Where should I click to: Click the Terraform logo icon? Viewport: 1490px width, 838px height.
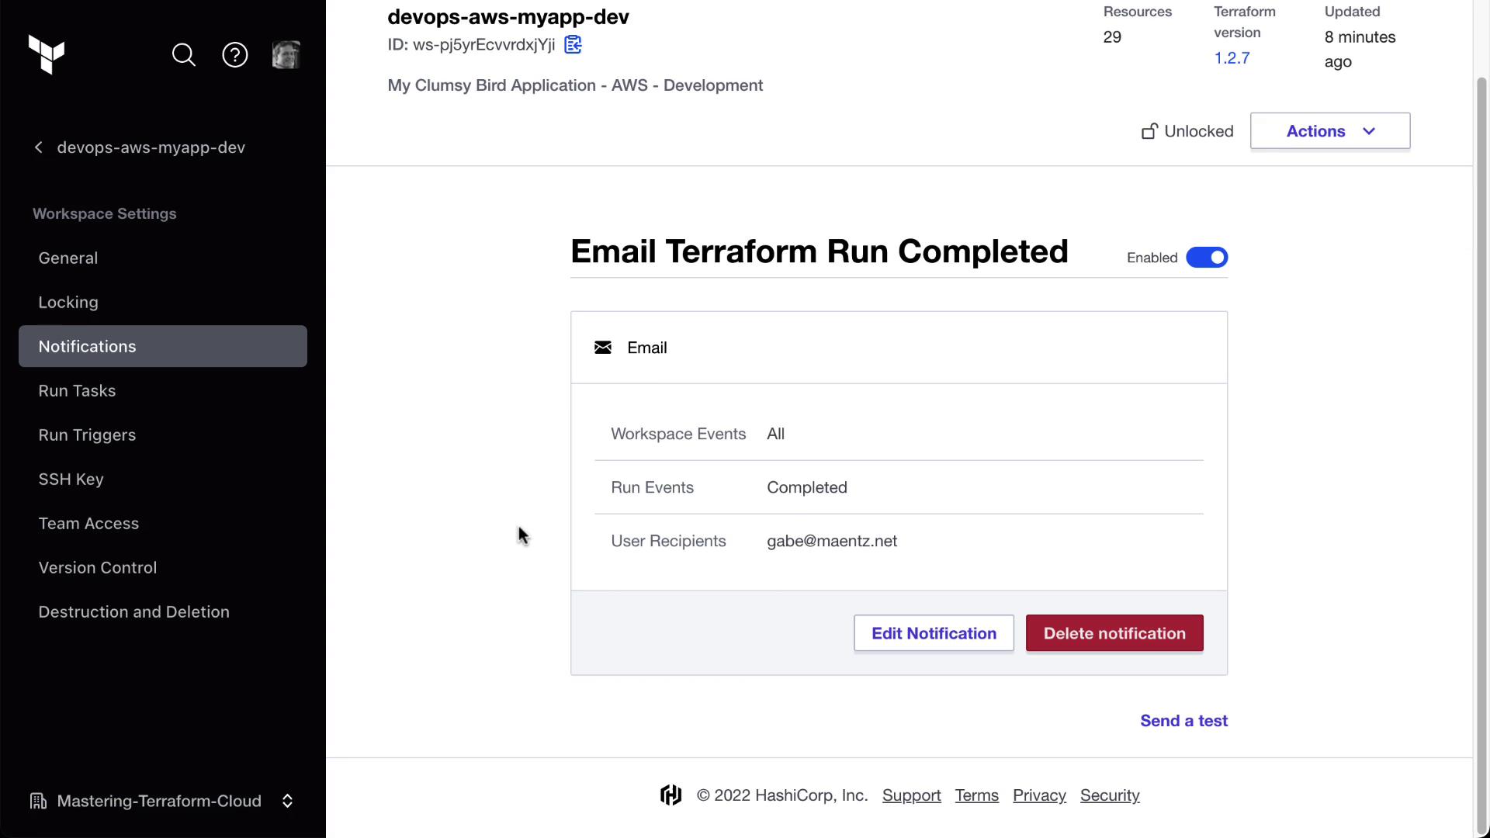[x=47, y=54]
